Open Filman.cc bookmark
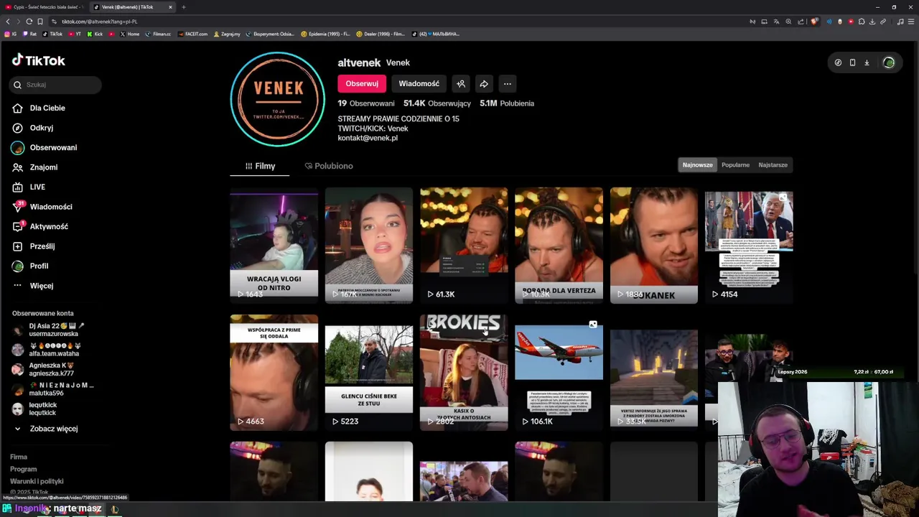 pos(158,34)
